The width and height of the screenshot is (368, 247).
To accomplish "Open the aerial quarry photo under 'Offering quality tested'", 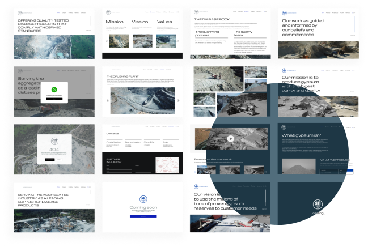I will pos(54,46).
